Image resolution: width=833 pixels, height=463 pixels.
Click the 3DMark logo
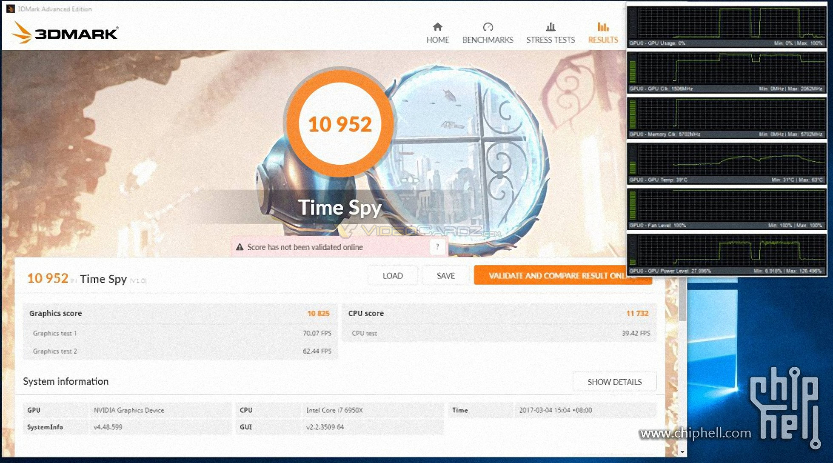pyautogui.click(x=65, y=32)
